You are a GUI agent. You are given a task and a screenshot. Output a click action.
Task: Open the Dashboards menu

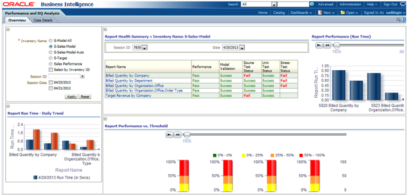[301, 13]
